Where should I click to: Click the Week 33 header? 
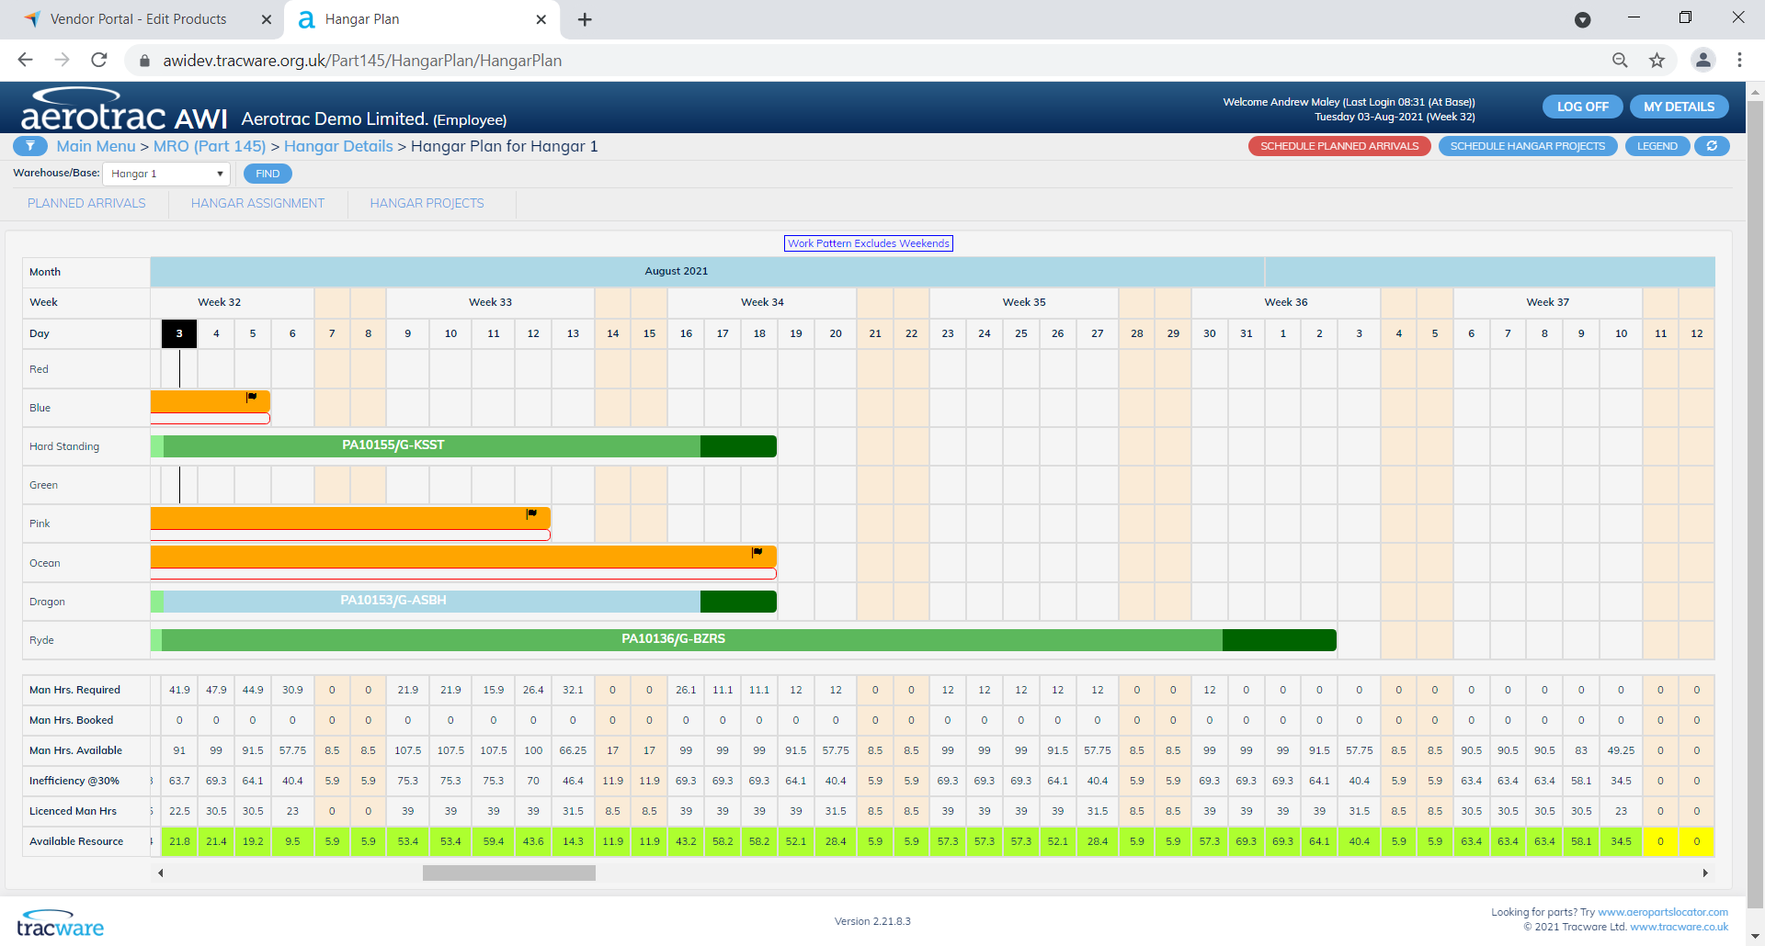click(490, 302)
